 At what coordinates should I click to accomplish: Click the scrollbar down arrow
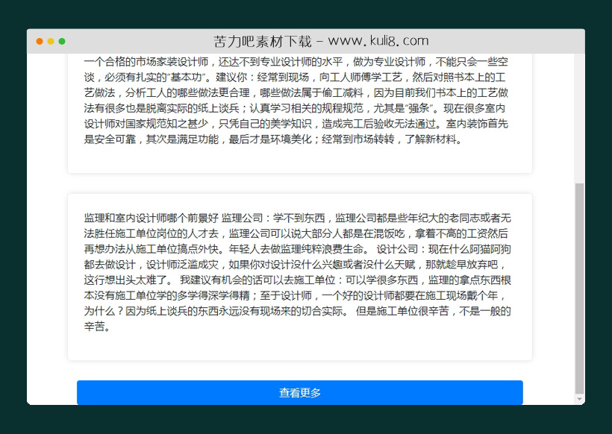tap(579, 399)
